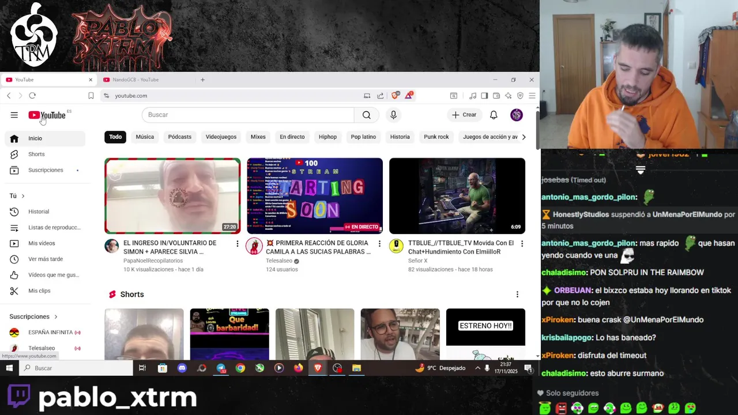Expand the Suscripciones section chevron
738x415 pixels.
pyautogui.click(x=56, y=316)
